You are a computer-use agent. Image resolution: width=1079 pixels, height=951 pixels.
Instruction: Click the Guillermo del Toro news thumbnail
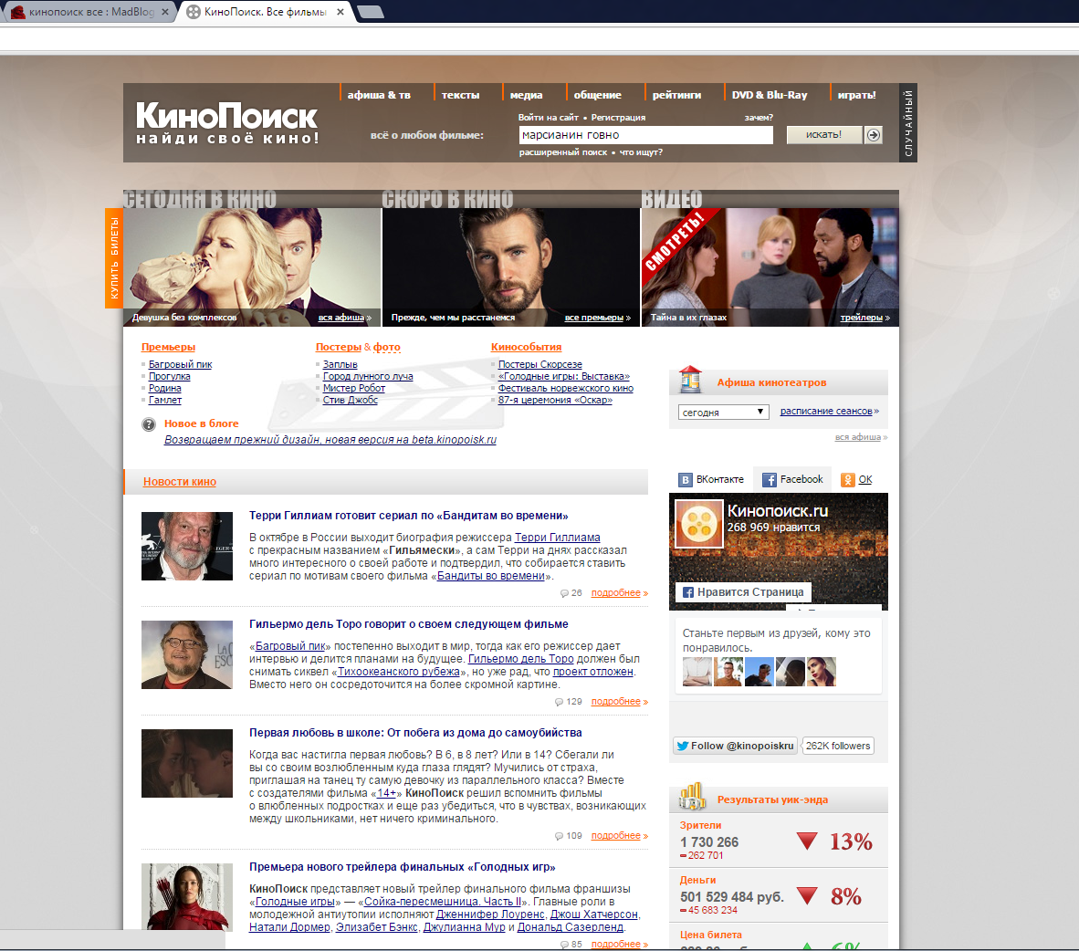pyautogui.click(x=187, y=655)
